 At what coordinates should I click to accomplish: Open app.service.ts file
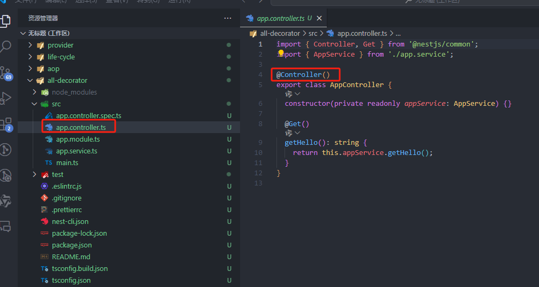click(77, 151)
